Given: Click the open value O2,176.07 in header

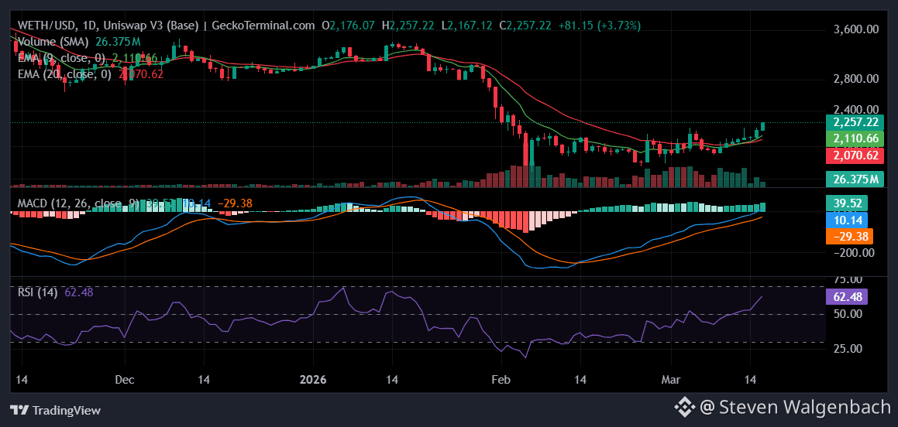Looking at the screenshot, I should pyautogui.click(x=348, y=26).
